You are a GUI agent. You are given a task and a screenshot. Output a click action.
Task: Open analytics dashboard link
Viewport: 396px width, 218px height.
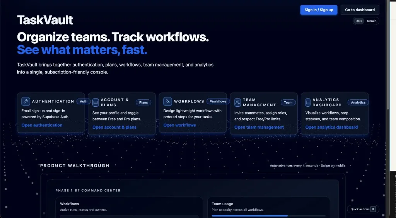[331, 127]
